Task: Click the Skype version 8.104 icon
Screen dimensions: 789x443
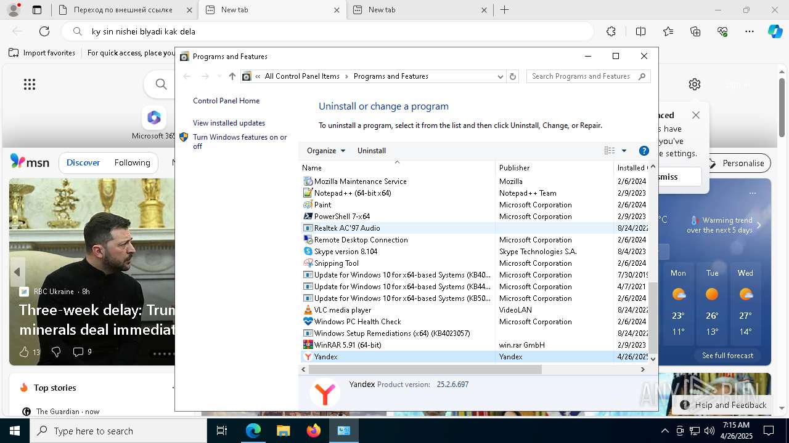Action: pos(308,252)
